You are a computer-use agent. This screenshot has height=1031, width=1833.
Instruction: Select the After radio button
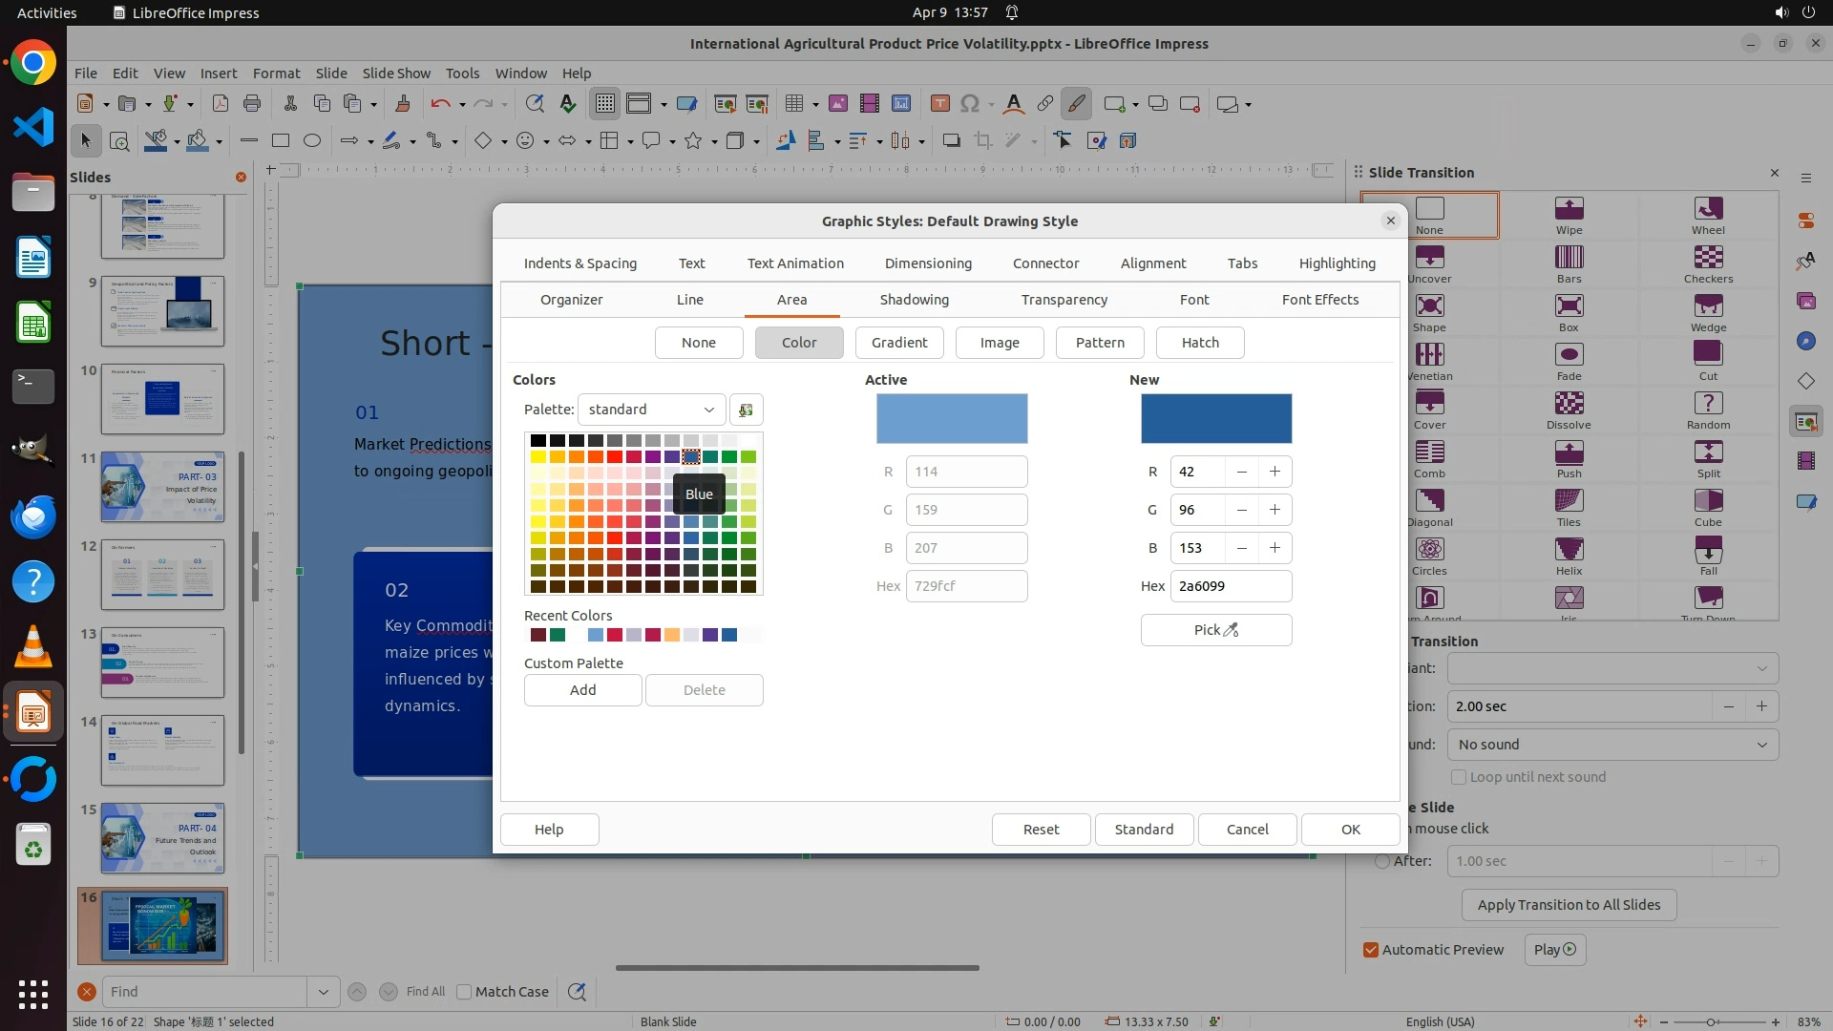tap(1381, 861)
